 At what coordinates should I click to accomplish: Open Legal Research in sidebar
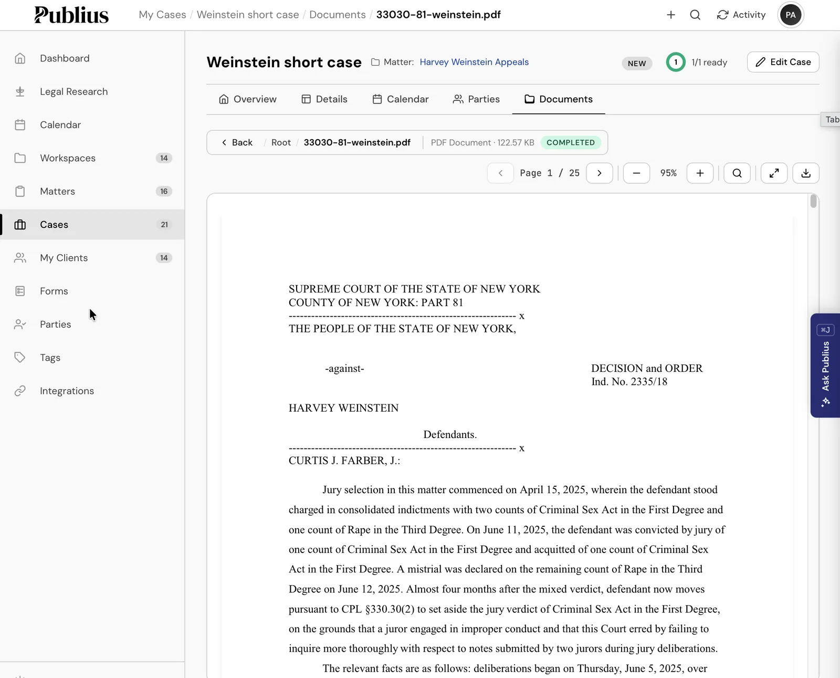[x=73, y=91]
